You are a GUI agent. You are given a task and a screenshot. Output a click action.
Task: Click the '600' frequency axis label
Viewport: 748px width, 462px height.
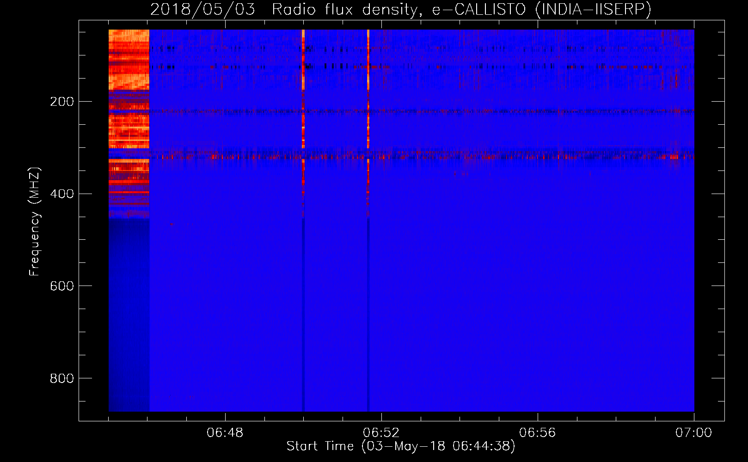click(62, 286)
